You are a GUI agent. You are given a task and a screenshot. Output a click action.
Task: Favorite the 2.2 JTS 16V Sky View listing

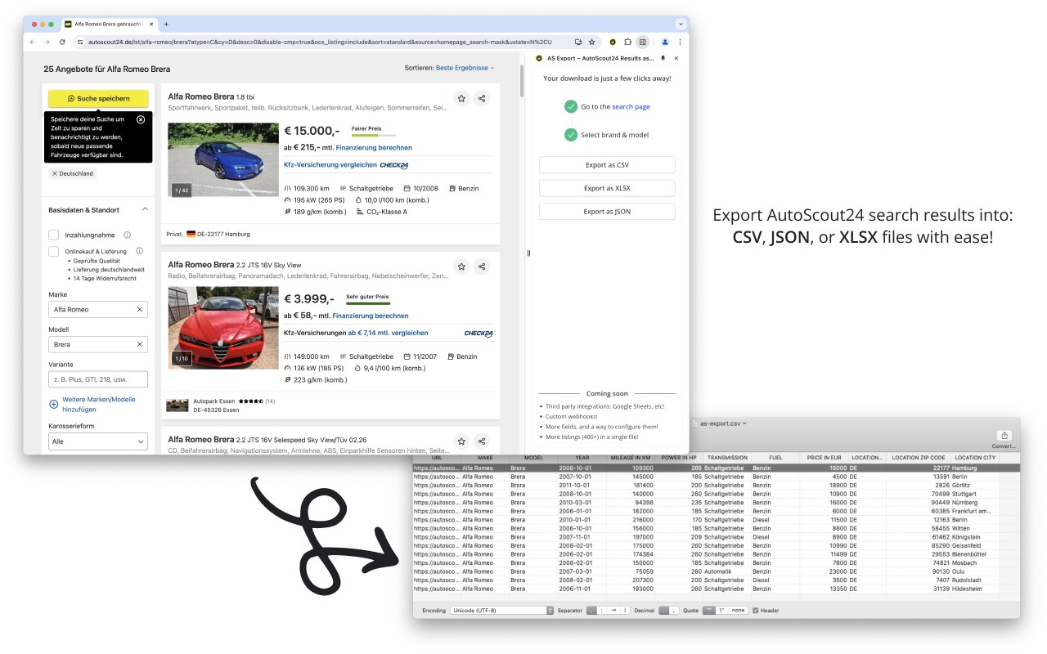[461, 267]
